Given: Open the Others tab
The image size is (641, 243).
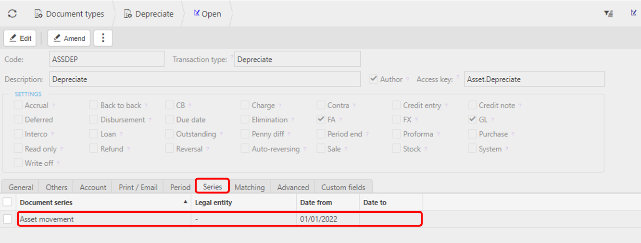Looking at the screenshot, I should tap(57, 187).
